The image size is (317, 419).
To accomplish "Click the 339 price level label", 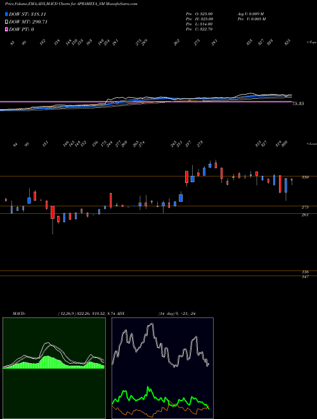I will point(305,177).
